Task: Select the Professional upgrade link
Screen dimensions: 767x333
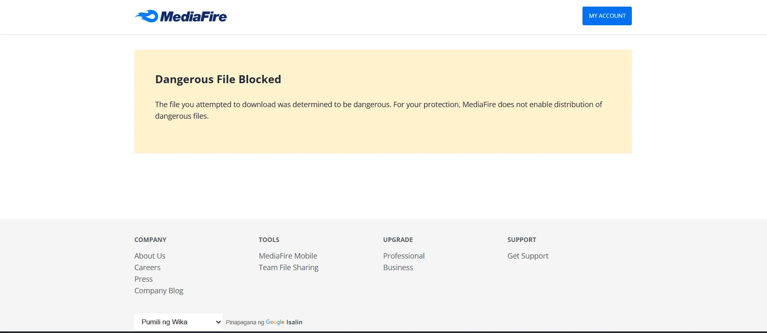Action: pyautogui.click(x=404, y=256)
